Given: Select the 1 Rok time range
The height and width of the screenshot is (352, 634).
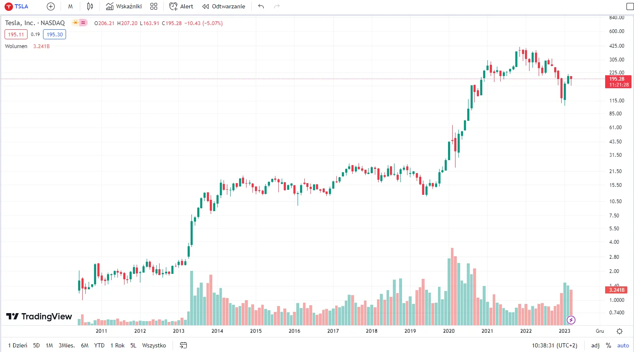Looking at the screenshot, I should (117, 345).
